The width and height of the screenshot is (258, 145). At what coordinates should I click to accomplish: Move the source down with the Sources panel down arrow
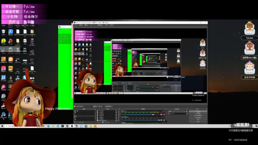(x=108, y=122)
